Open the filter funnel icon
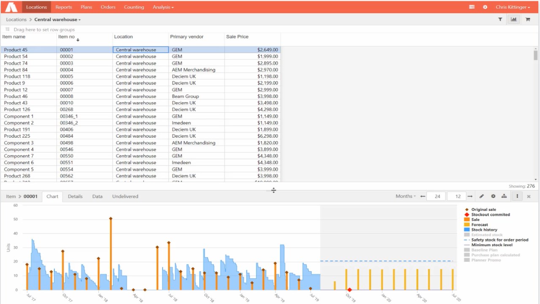This screenshot has height=304, width=540. 500,19
